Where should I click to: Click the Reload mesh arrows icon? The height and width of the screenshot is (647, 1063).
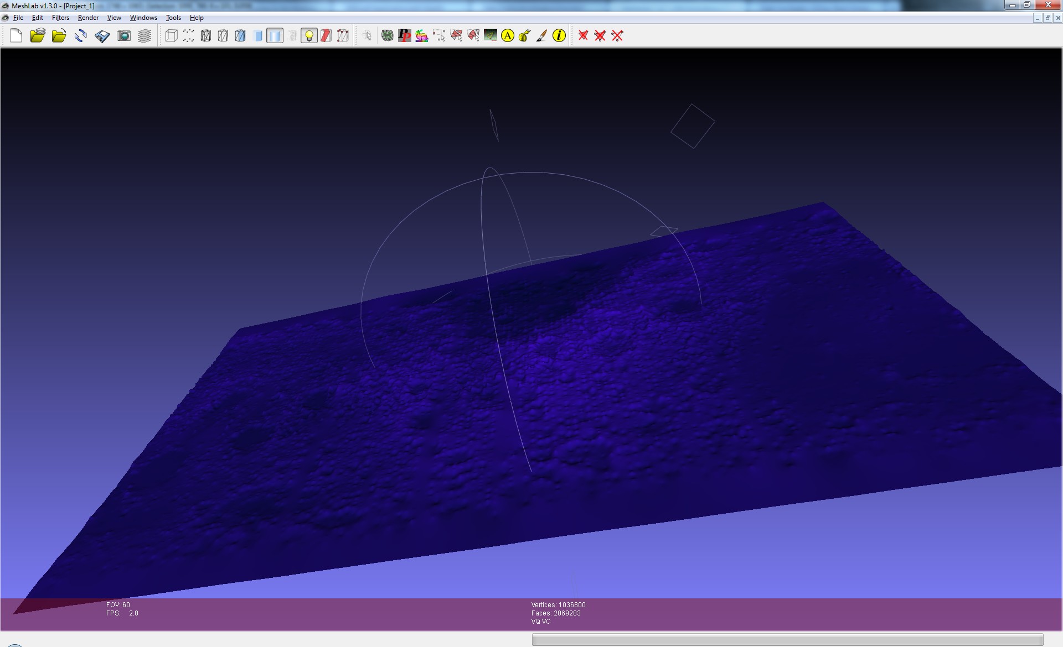(x=81, y=36)
